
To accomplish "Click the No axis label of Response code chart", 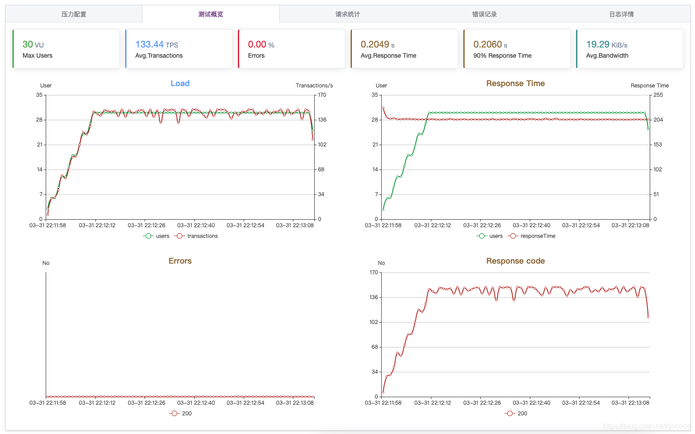I will (381, 263).
